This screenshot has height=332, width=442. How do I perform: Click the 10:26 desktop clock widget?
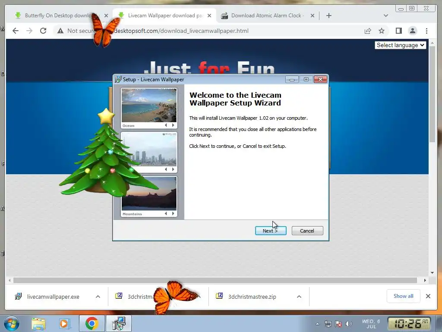coord(409,323)
